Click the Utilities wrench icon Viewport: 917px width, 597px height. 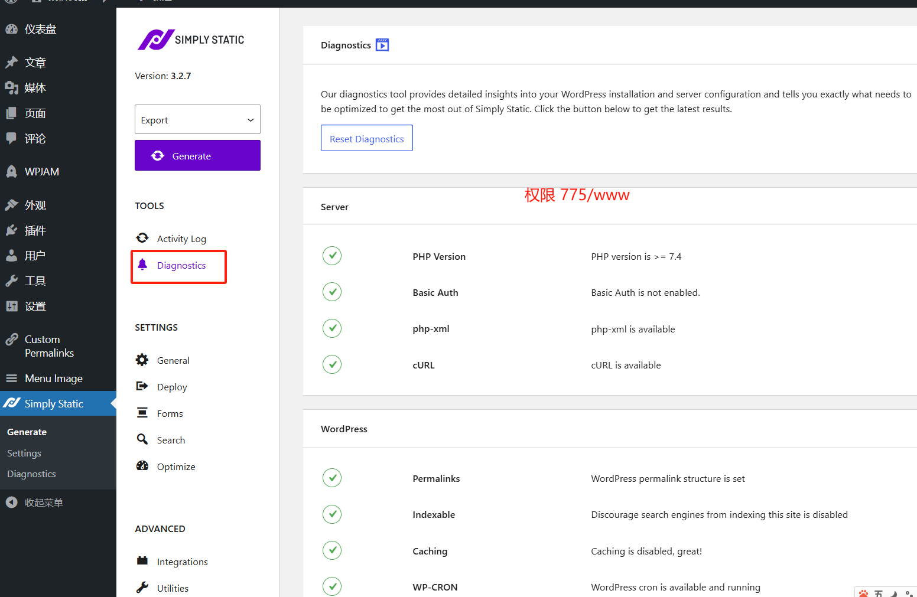tap(142, 588)
